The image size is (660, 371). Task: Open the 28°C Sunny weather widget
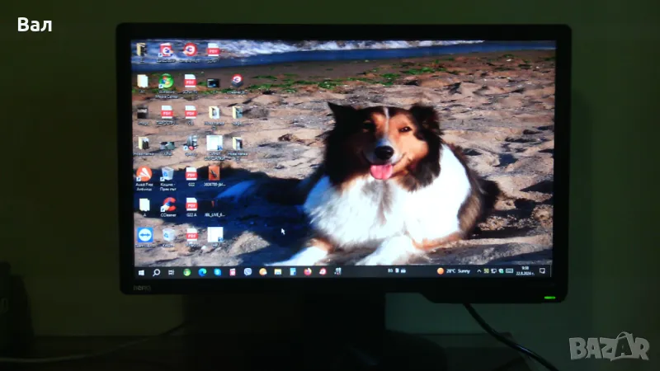[x=454, y=271]
